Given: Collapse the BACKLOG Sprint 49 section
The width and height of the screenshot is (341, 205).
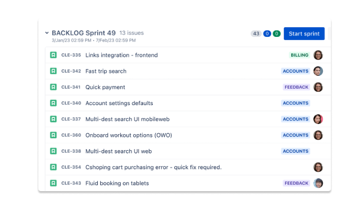Looking at the screenshot, I should click(x=47, y=33).
